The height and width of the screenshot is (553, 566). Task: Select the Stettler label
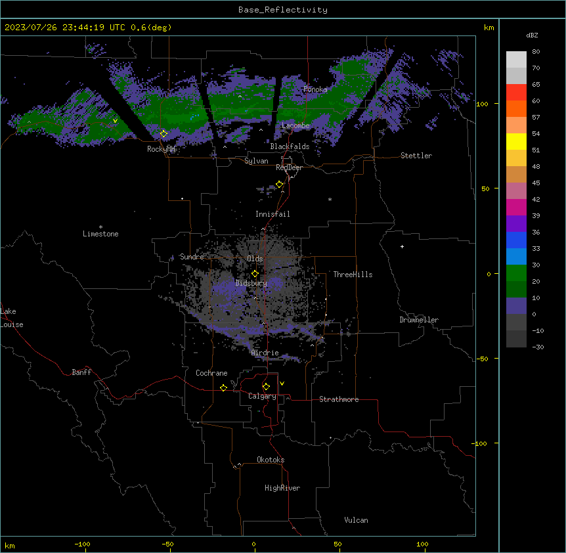click(x=416, y=156)
